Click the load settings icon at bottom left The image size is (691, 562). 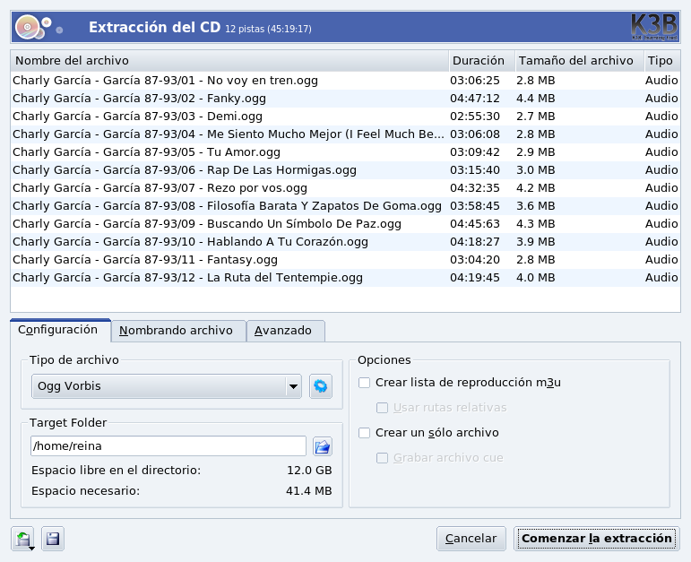(x=24, y=539)
